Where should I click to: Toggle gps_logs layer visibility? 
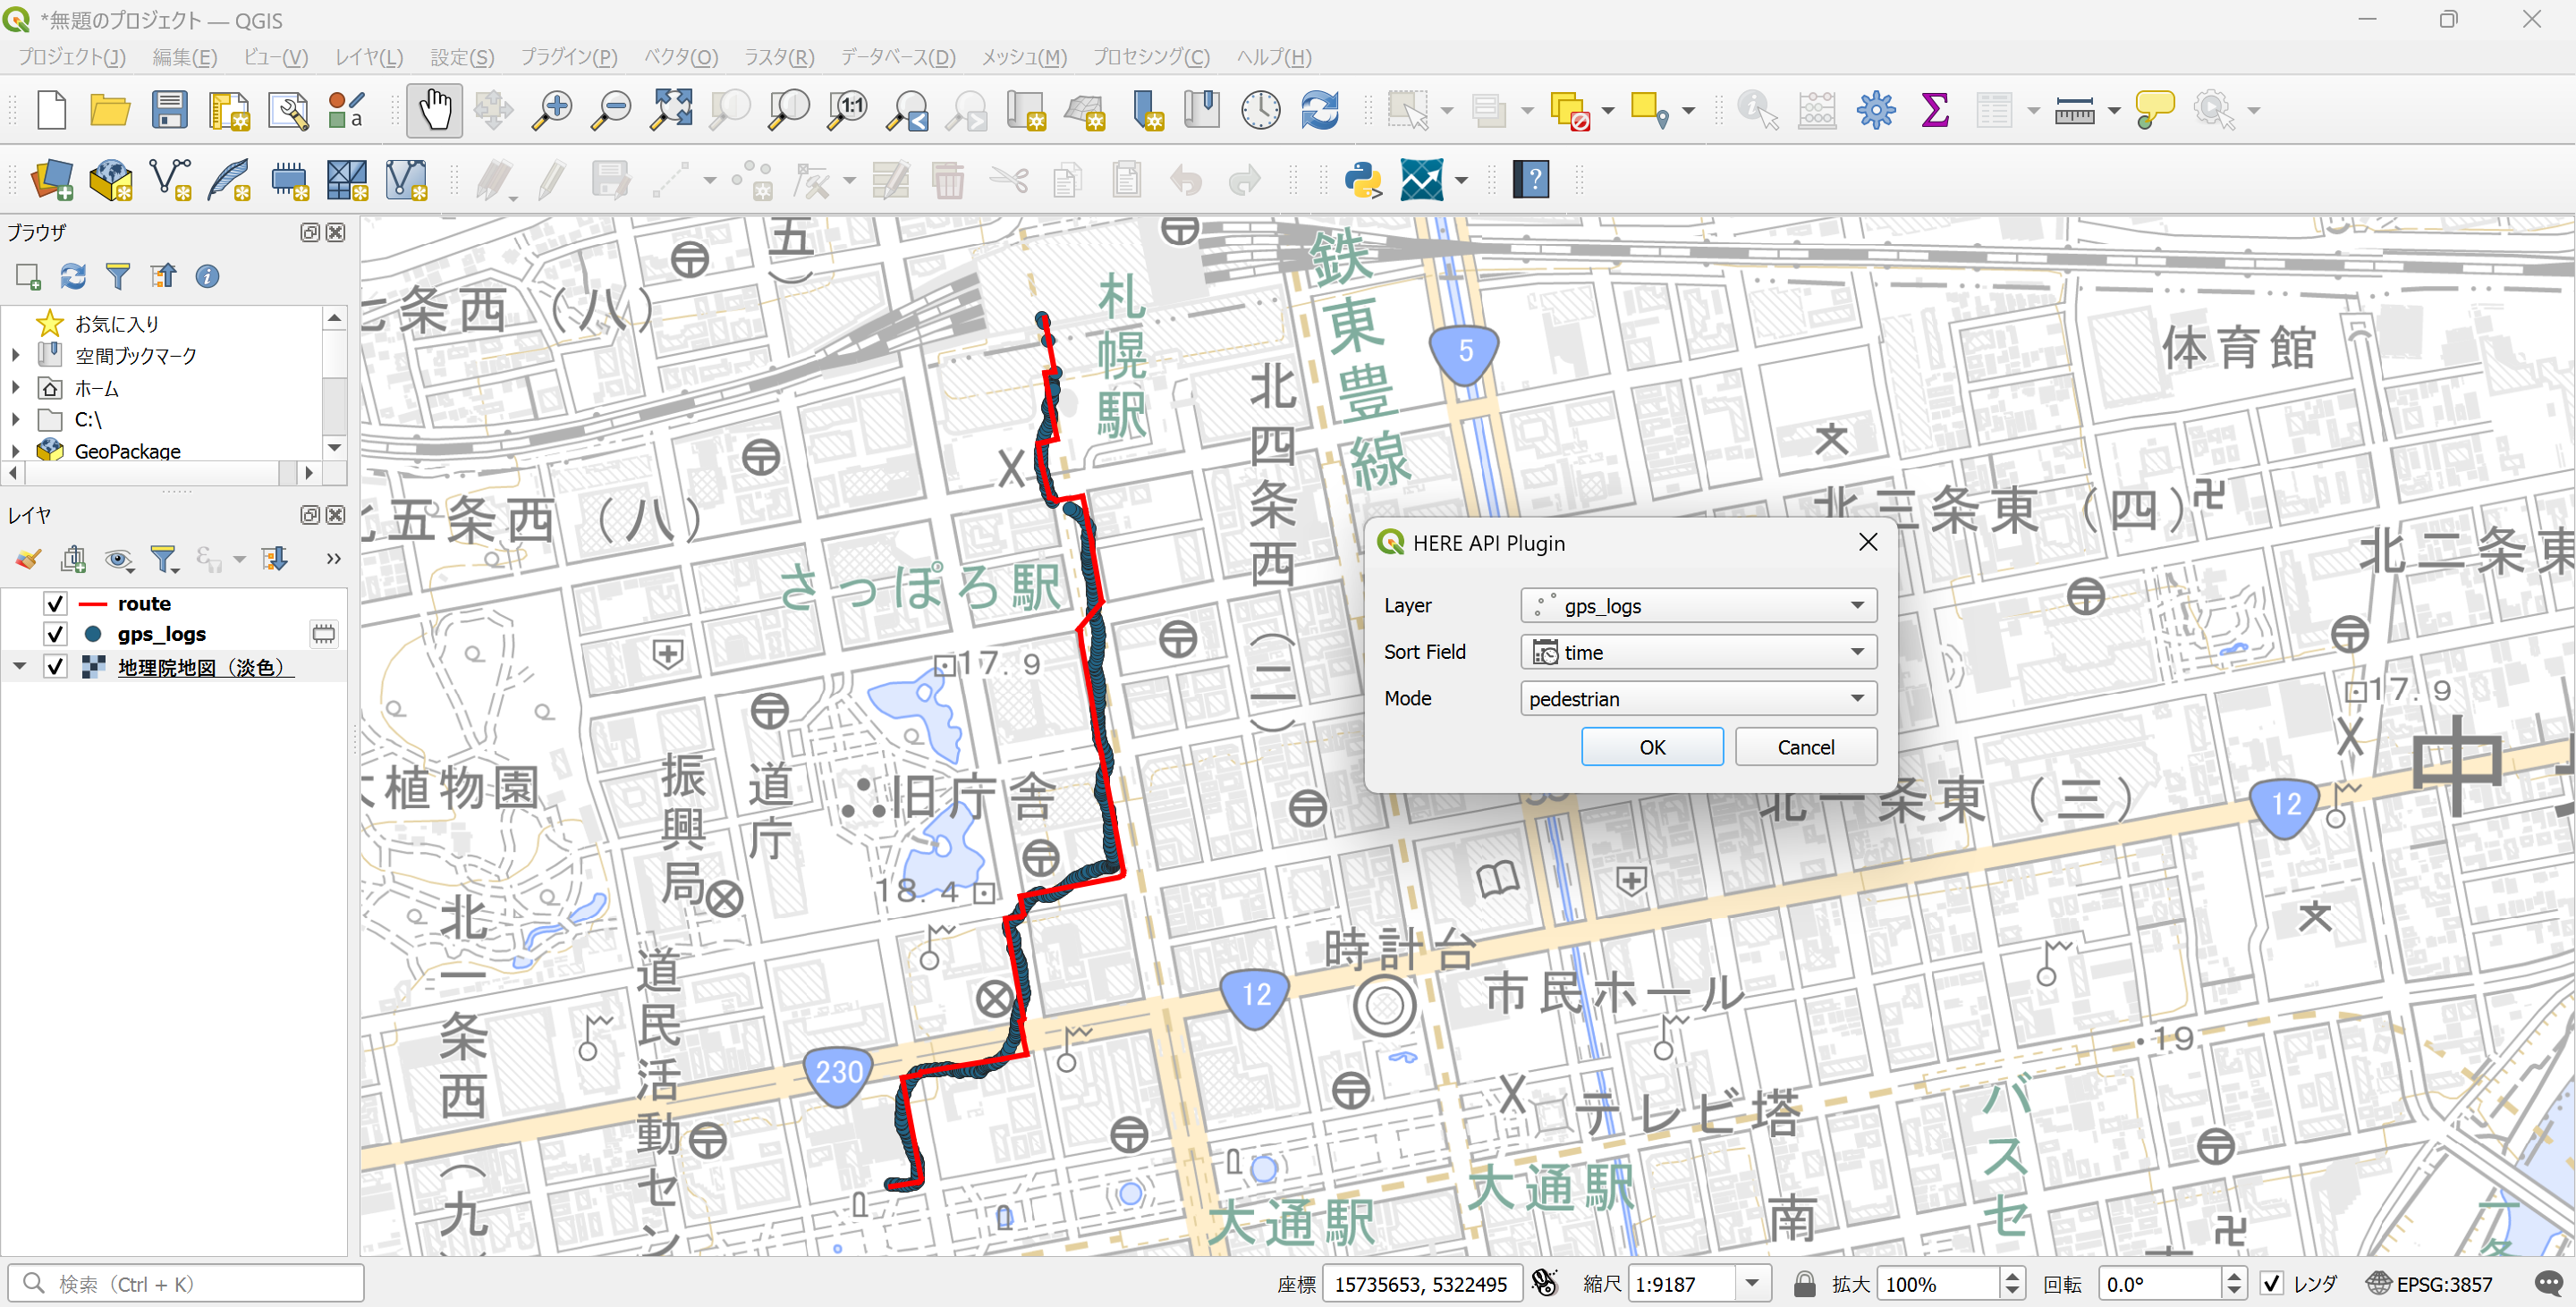click(x=55, y=634)
